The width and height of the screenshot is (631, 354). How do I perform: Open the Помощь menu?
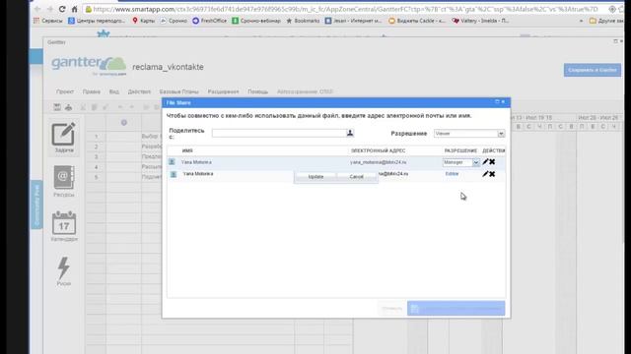(258, 91)
